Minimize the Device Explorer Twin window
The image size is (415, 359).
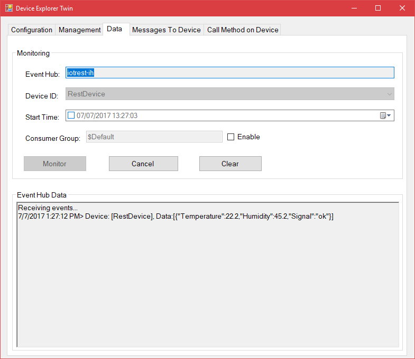354,8
